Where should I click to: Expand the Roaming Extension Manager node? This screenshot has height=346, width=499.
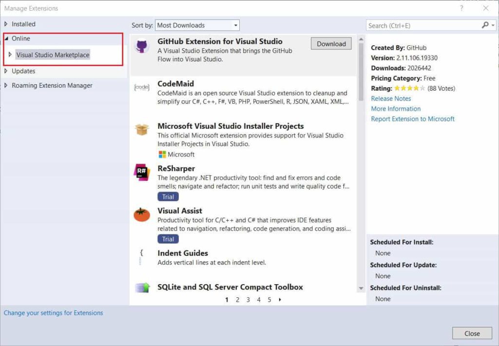tap(6, 85)
